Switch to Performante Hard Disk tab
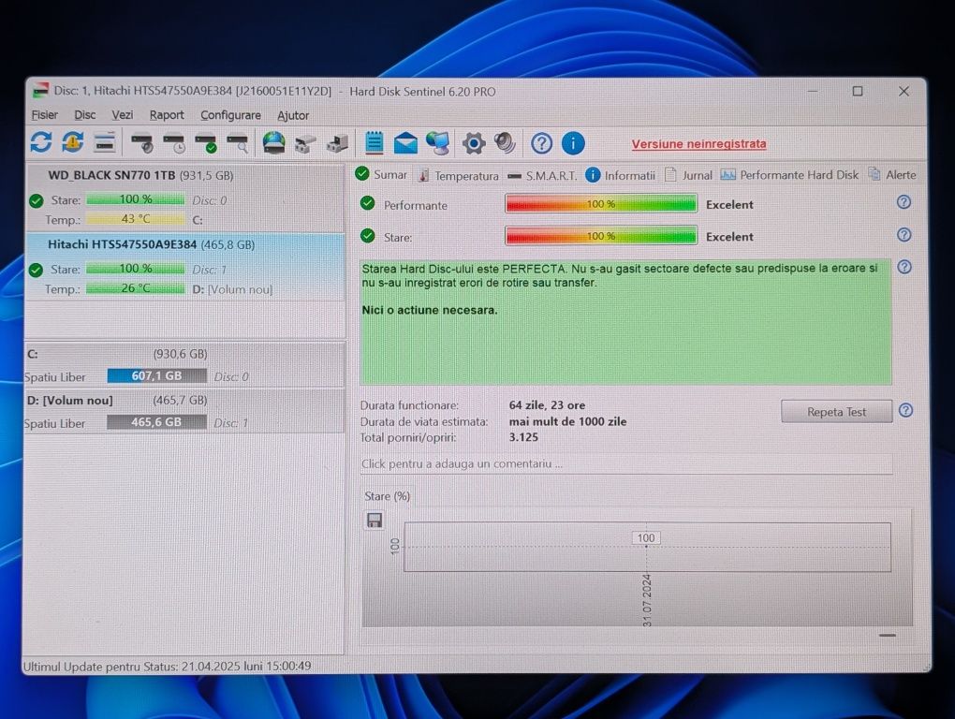 click(789, 175)
